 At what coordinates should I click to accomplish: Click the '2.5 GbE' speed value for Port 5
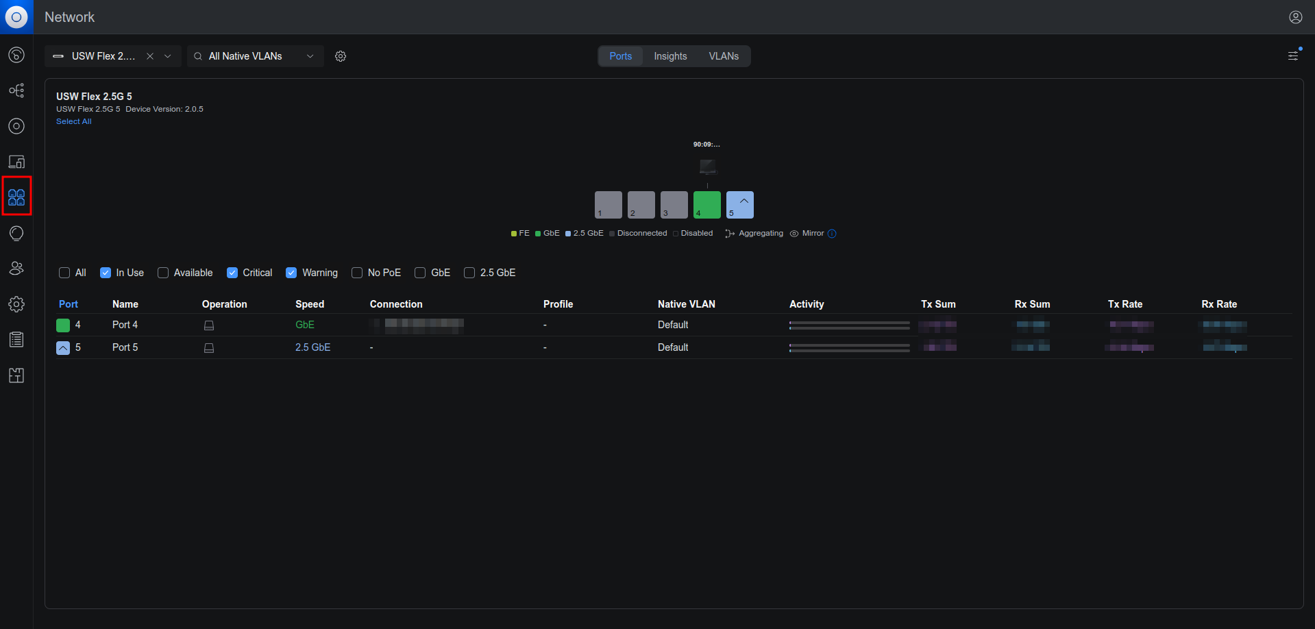coord(312,347)
